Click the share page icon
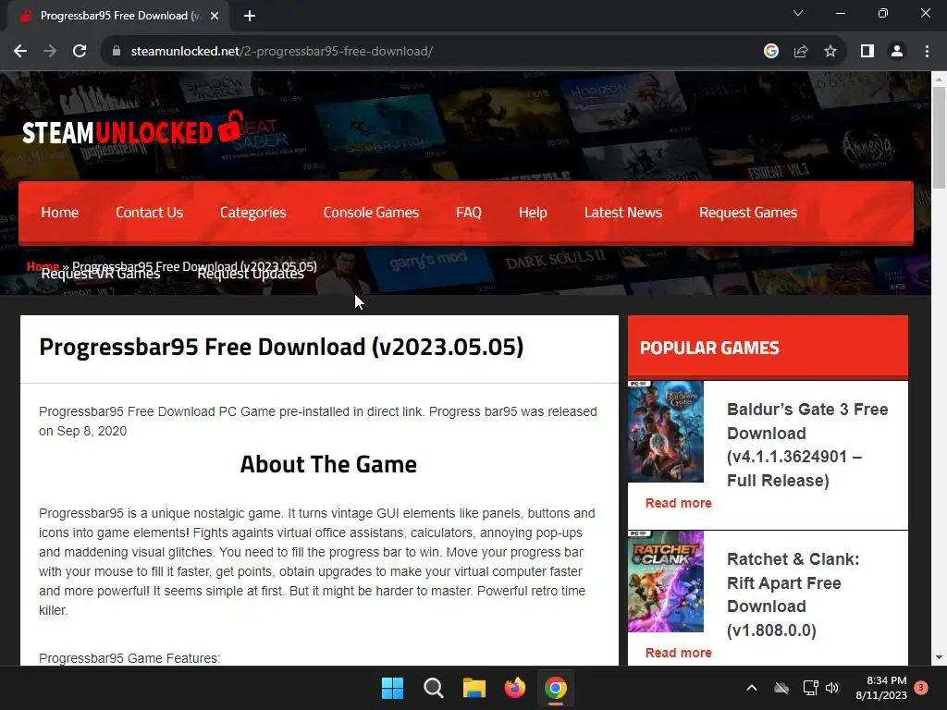This screenshot has width=947, height=710. pyautogui.click(x=801, y=52)
